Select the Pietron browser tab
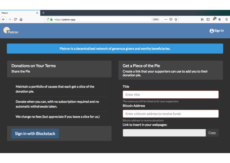This screenshot has height=163, width=230. [x=20, y=13]
